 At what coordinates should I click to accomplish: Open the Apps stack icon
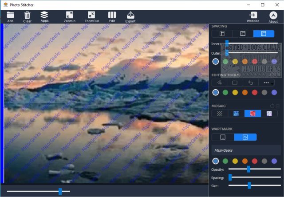coord(44,15)
